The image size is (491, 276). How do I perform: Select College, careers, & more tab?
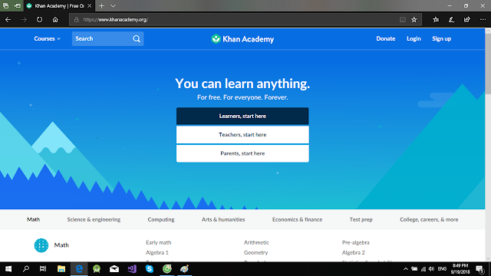429,220
